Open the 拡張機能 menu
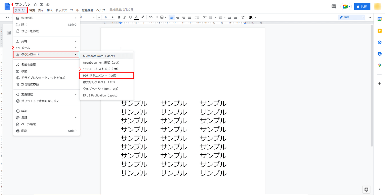 pos(88,10)
